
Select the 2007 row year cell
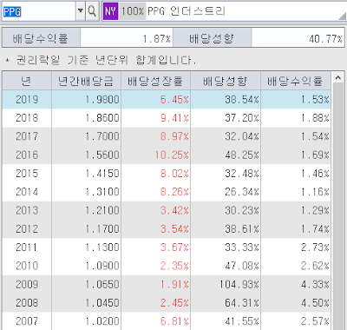27,321
